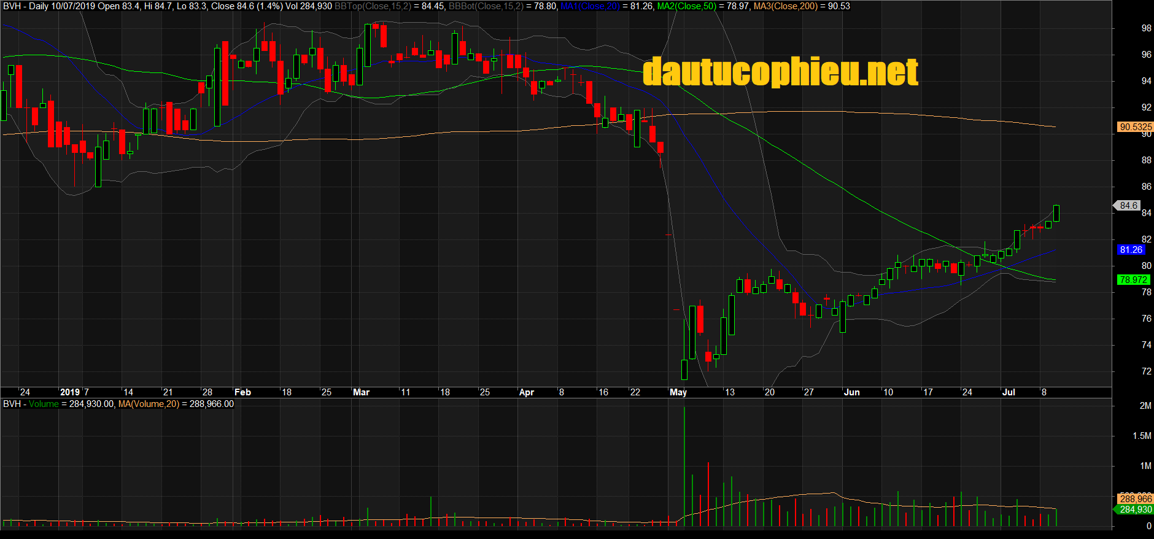Image resolution: width=1154 pixels, height=539 pixels.
Task: Click the '13' date label in May
Action: click(730, 392)
